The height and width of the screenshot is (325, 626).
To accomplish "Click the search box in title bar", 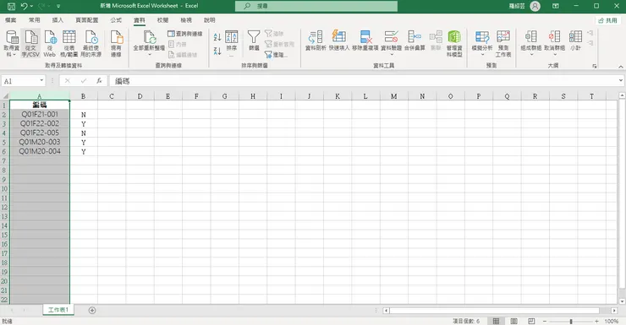I will click(x=316, y=6).
